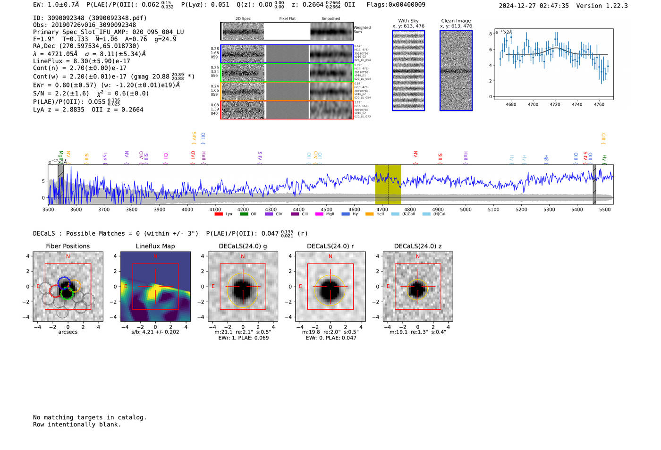Click 'Primary Spec_Slot_IFU_AMP: 020_095_004_LU'

(x=109, y=32)
